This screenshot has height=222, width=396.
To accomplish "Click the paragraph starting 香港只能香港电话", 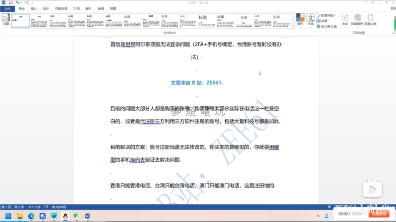I will coord(192,186).
